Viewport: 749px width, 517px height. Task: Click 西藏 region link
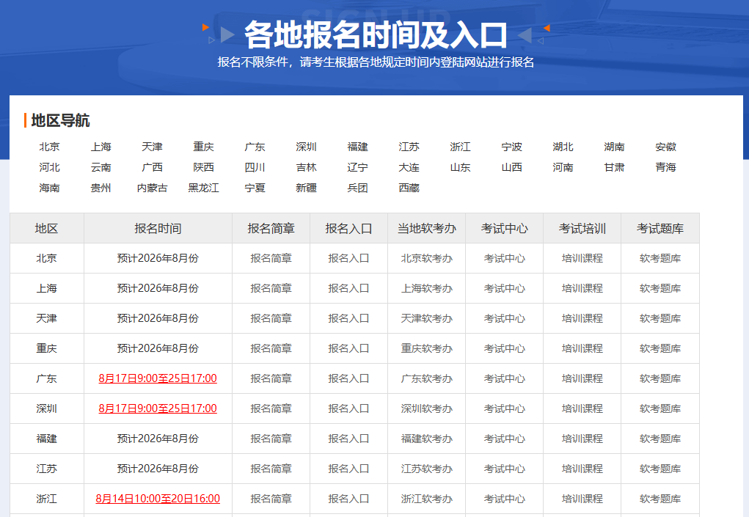pos(409,188)
